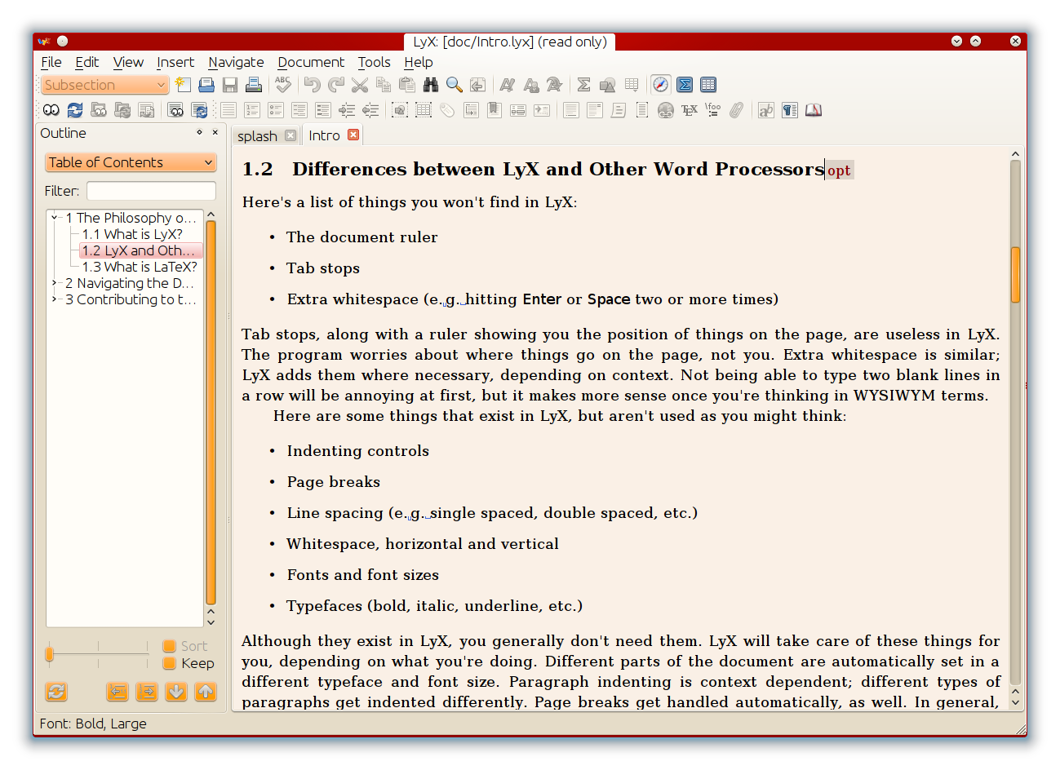
Task: Click the document vertical scrollbar handle
Action: (1016, 274)
